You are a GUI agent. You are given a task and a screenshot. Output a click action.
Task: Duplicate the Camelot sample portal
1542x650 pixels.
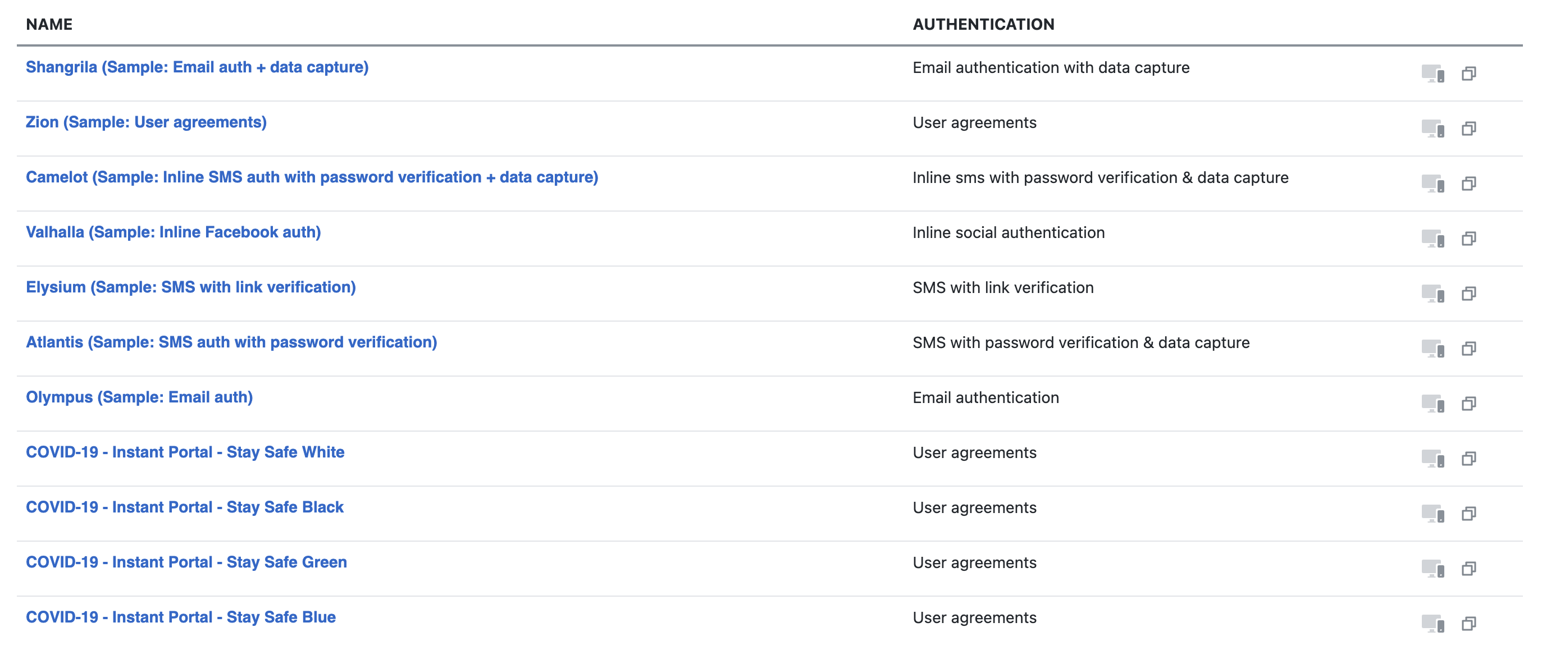(x=1468, y=184)
